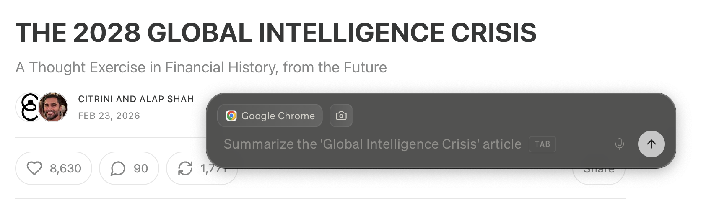
Task: Open Alap Shah's profile photo
Action: click(53, 107)
